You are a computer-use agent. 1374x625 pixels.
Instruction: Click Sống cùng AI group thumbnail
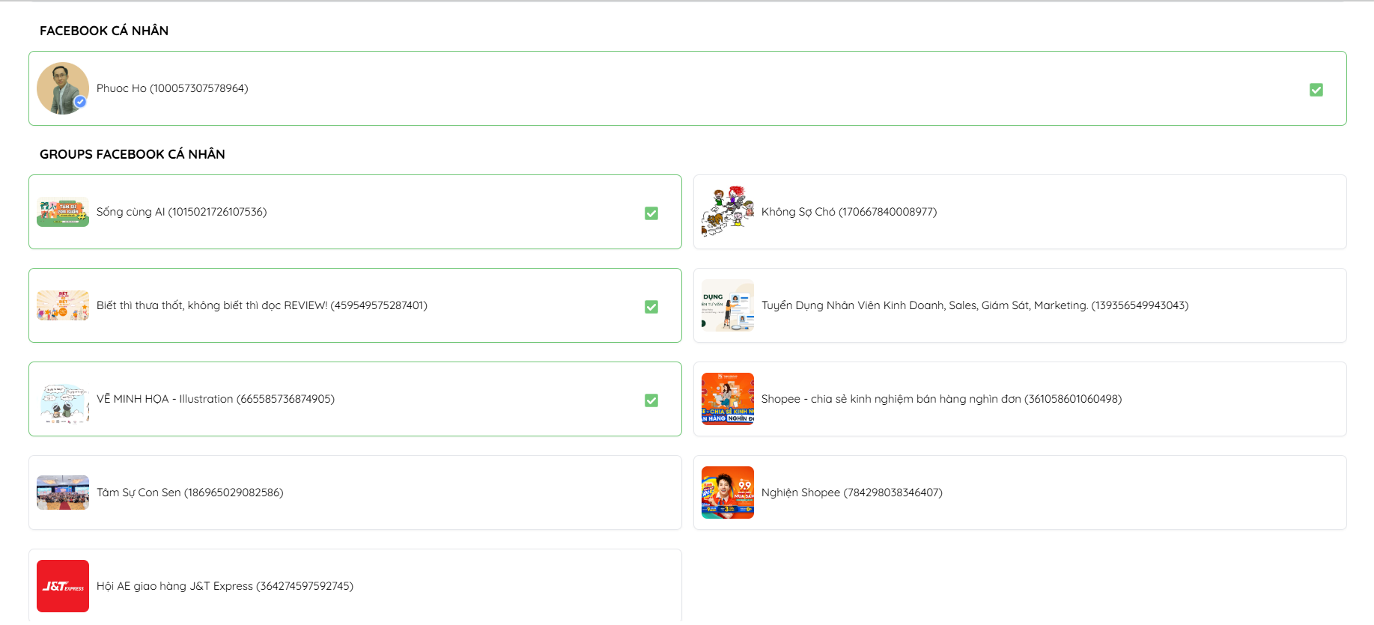63,212
